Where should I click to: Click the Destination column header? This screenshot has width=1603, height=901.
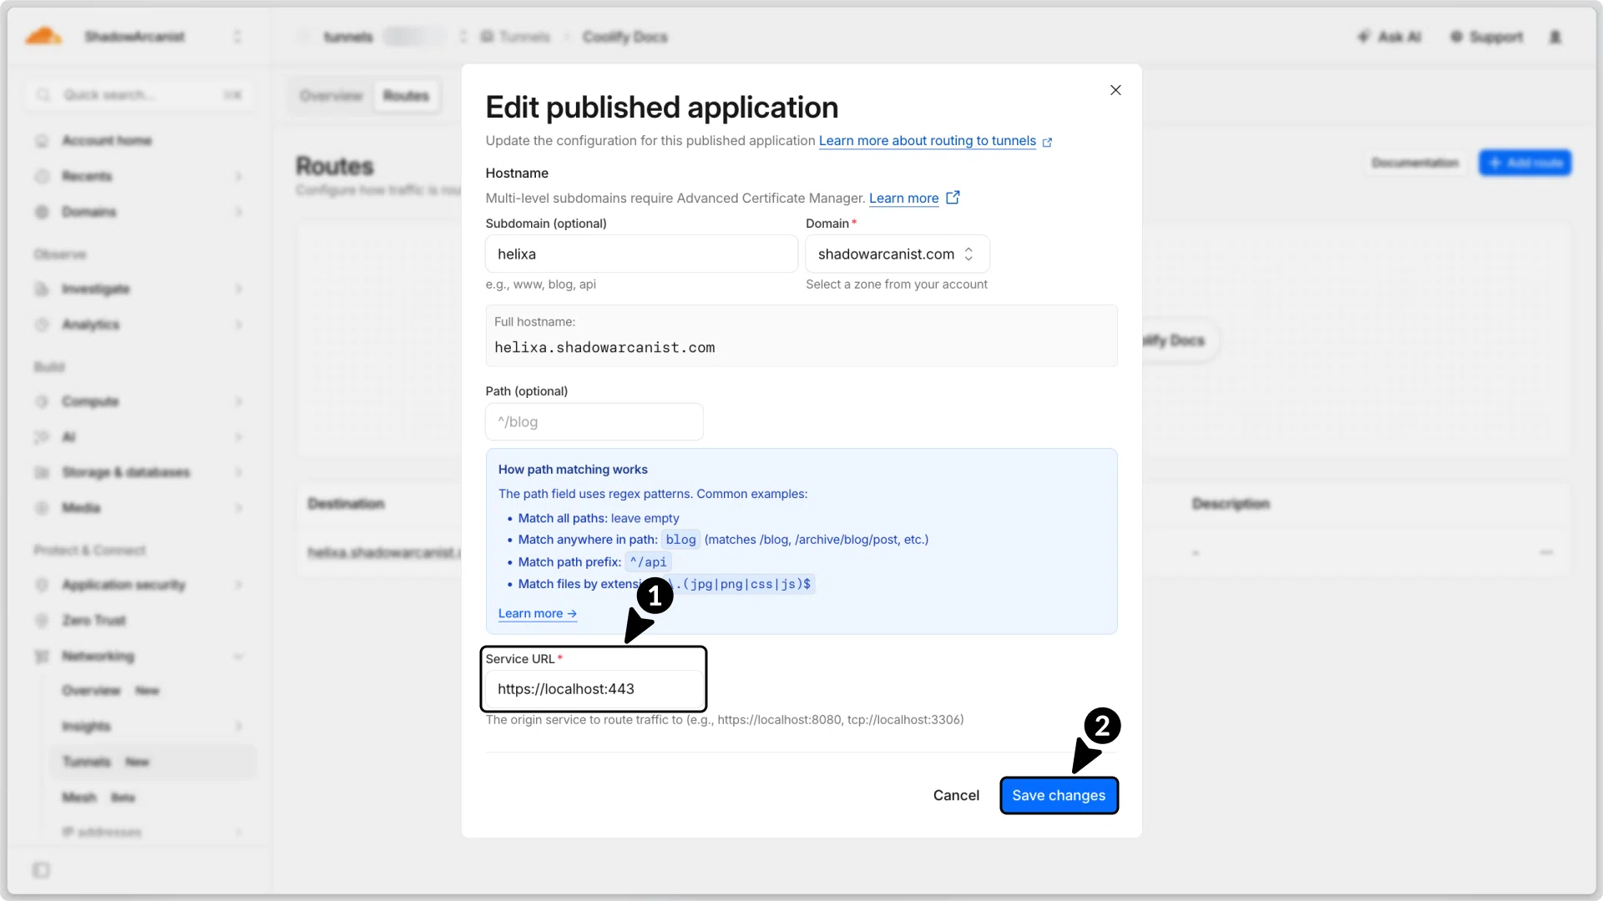coord(346,504)
